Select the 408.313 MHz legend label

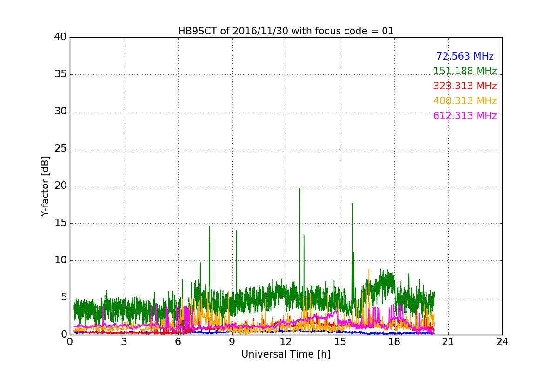click(x=465, y=101)
